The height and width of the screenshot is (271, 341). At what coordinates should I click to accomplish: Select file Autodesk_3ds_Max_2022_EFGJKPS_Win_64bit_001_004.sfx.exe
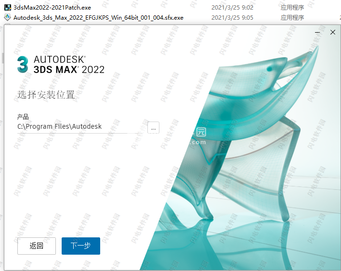tap(98, 18)
